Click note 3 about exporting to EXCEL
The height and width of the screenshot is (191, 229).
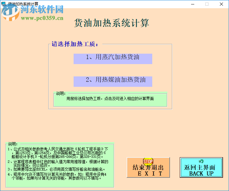pos(56,170)
